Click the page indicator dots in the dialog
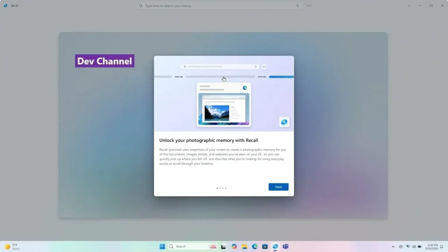This screenshot has height=252, width=448. pos(221,188)
